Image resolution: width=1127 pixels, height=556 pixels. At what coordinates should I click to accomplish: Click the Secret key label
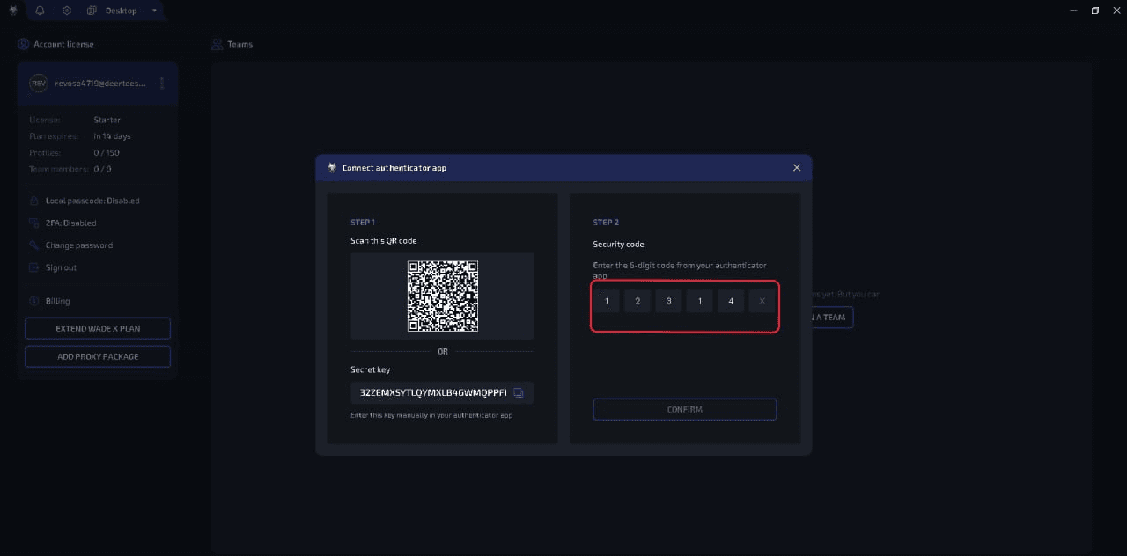pos(371,370)
